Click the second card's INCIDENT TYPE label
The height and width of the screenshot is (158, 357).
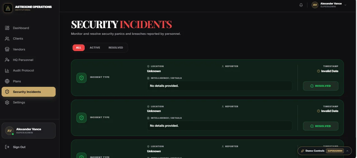[x=100, y=117]
